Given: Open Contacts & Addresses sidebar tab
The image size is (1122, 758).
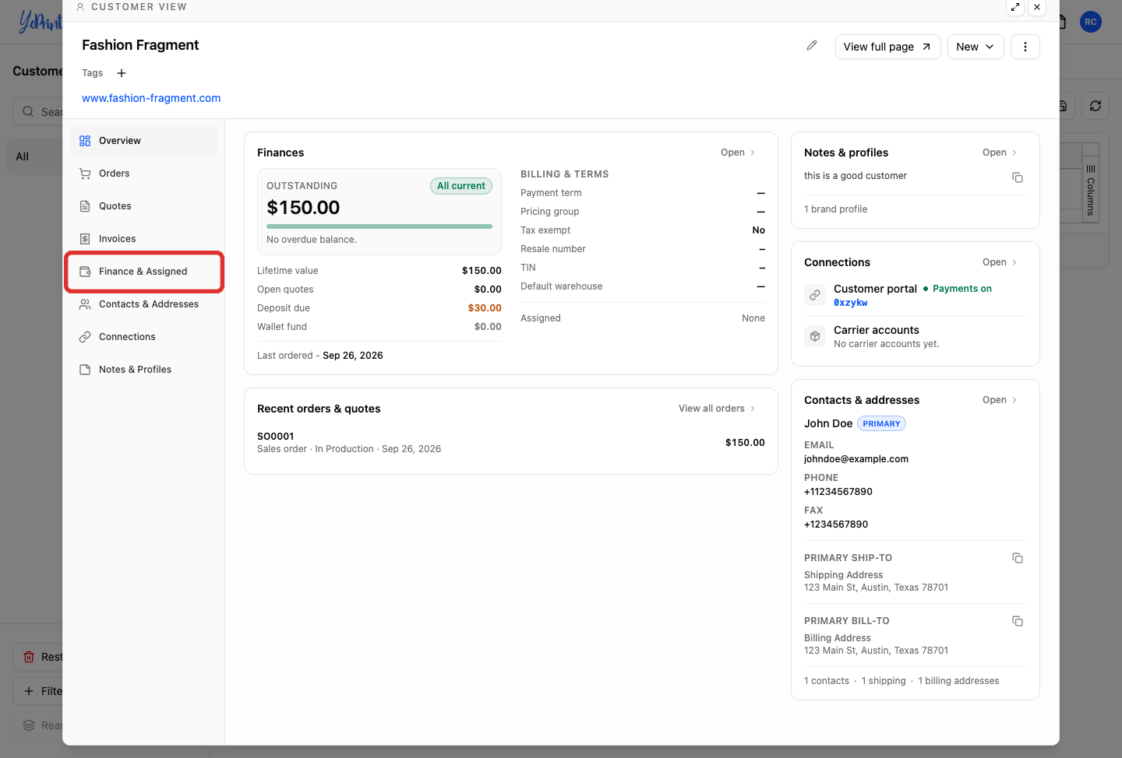Looking at the screenshot, I should (144, 304).
